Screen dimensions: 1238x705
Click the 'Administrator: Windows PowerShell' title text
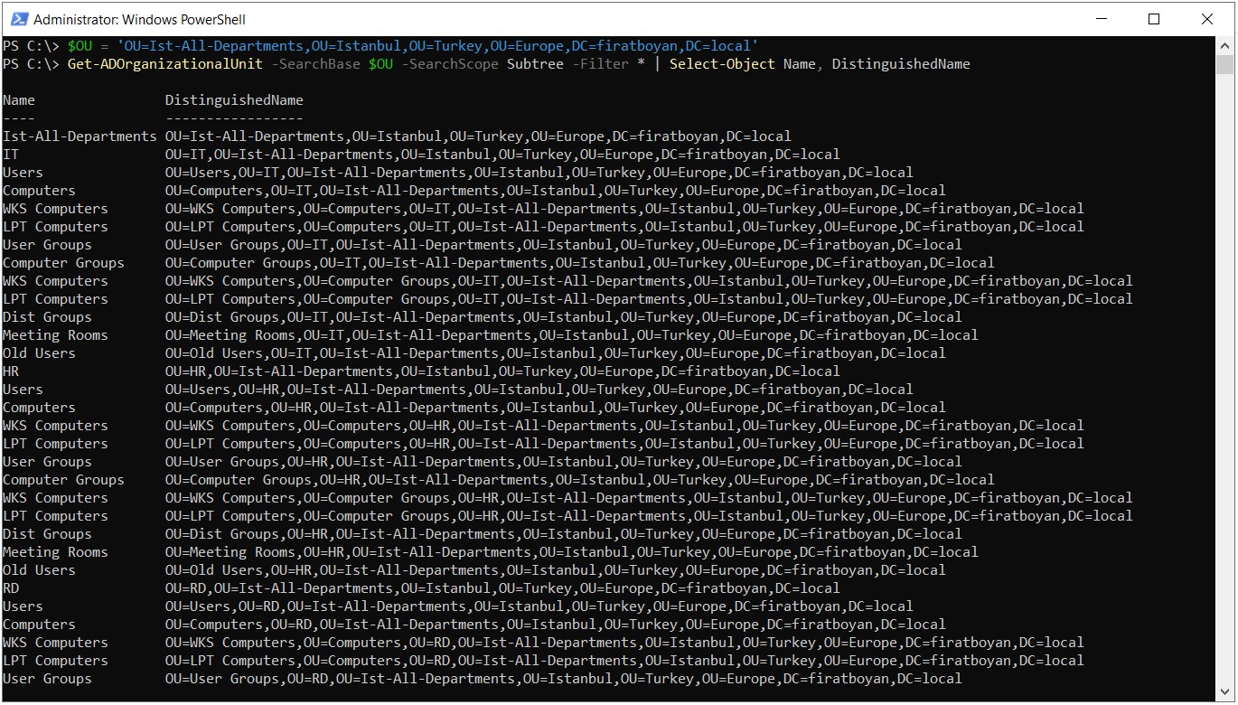click(139, 19)
